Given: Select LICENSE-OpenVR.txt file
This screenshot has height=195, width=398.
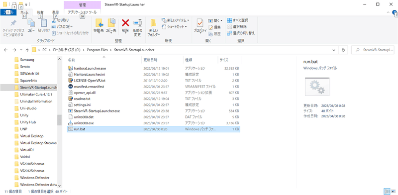Looking at the screenshot, I should pyautogui.click(x=154, y=81).
